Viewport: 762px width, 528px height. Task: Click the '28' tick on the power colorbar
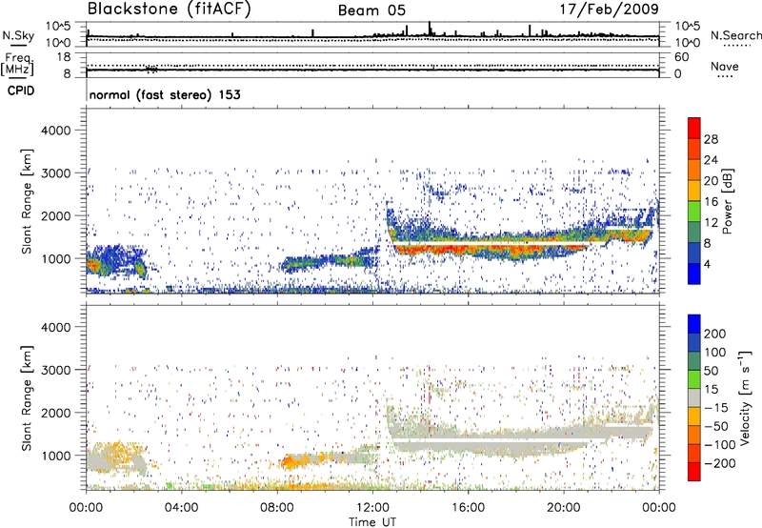(x=711, y=139)
